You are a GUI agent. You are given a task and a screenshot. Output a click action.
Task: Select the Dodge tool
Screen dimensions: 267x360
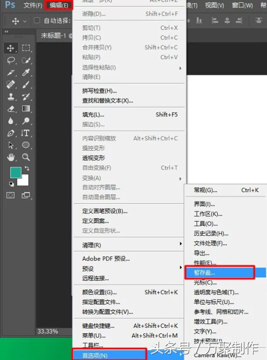pos(26,121)
